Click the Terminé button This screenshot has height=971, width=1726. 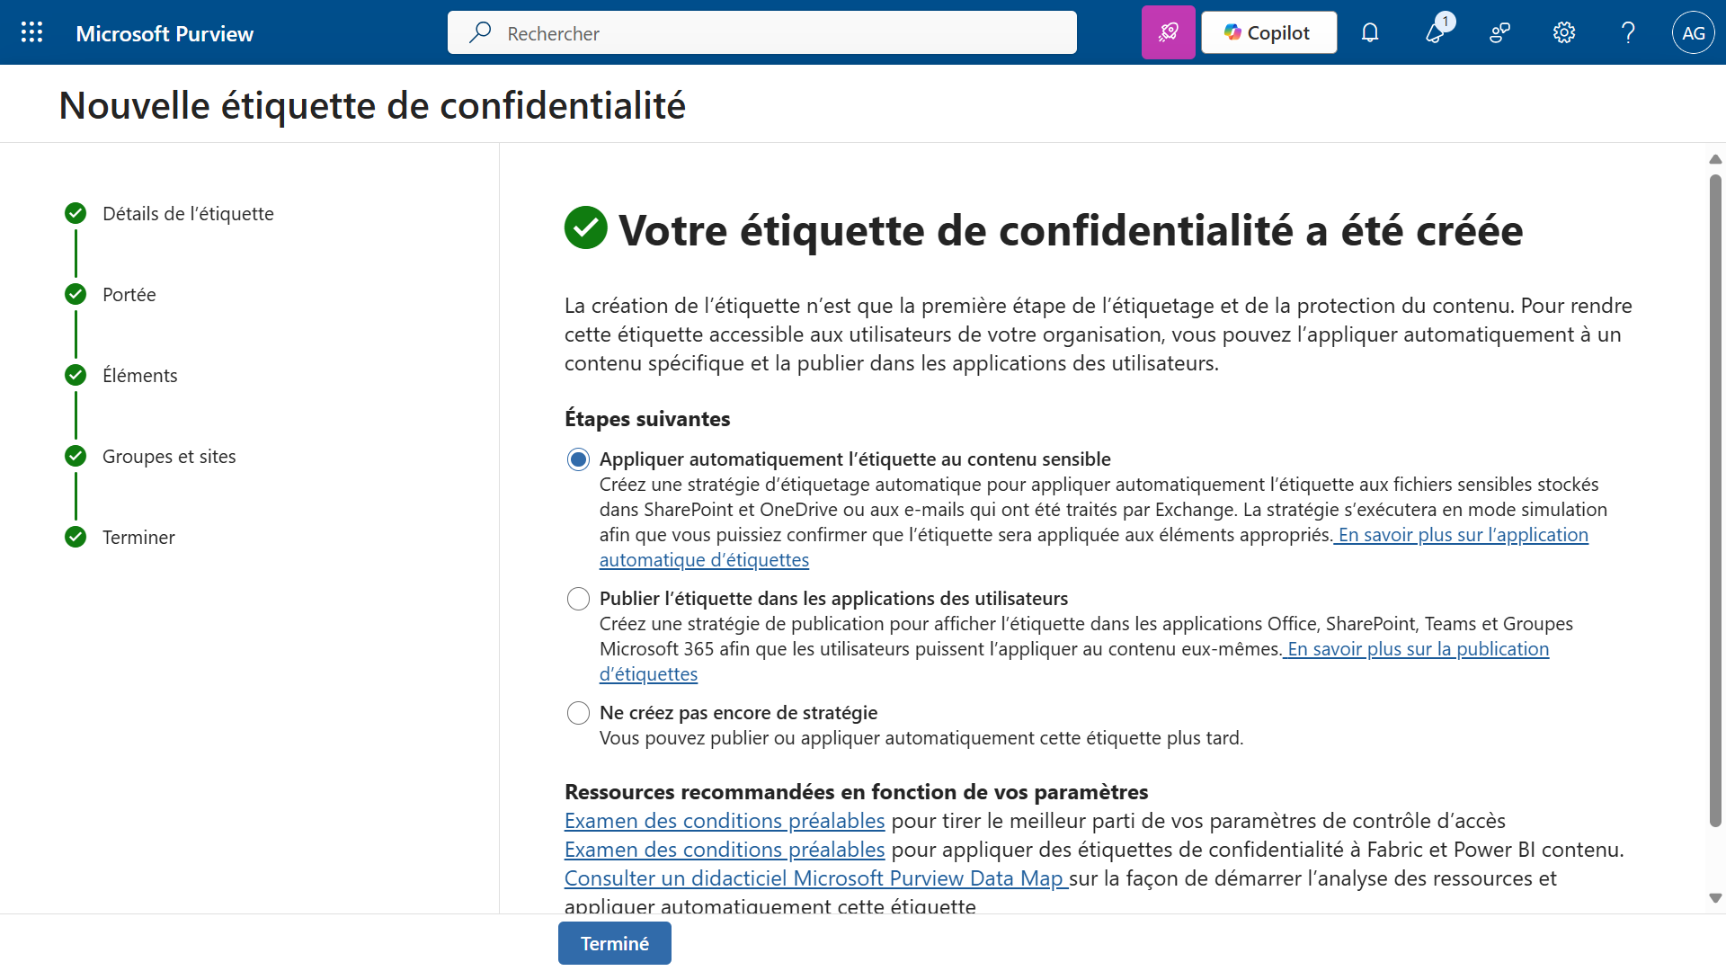tap(614, 943)
